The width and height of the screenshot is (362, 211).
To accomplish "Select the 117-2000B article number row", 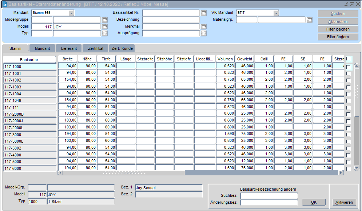I will (x=29, y=114).
